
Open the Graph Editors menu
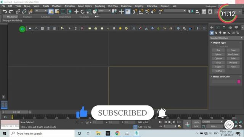point(85,6)
